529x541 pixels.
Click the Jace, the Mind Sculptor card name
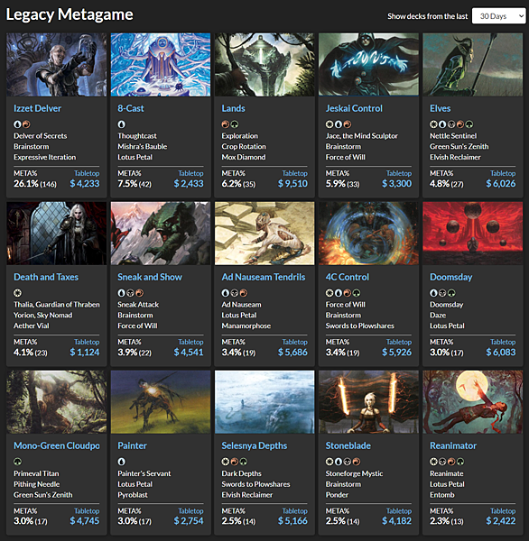point(362,135)
